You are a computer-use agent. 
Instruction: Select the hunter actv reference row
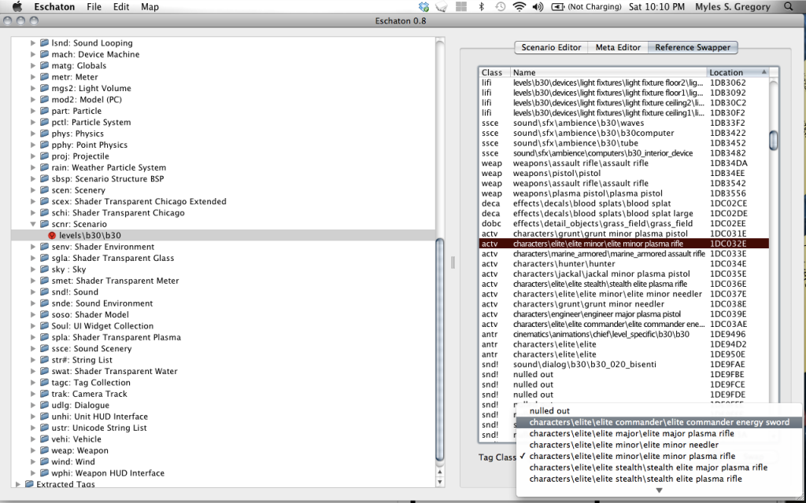[623, 264]
